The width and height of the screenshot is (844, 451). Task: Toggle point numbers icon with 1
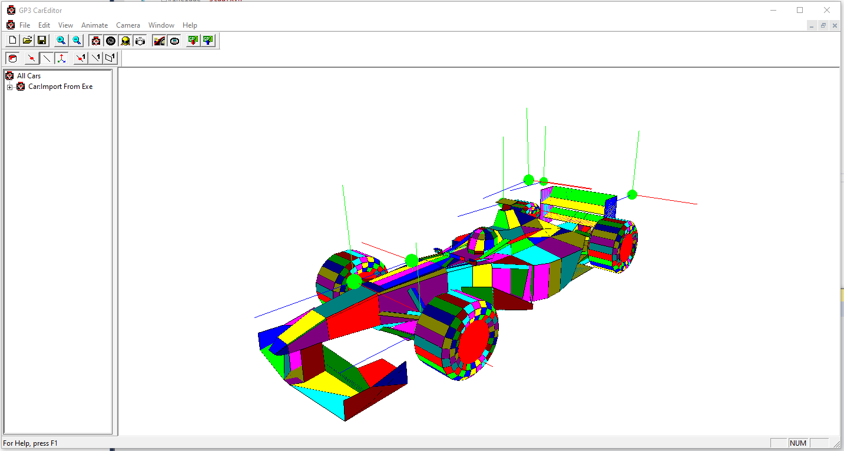(81, 58)
